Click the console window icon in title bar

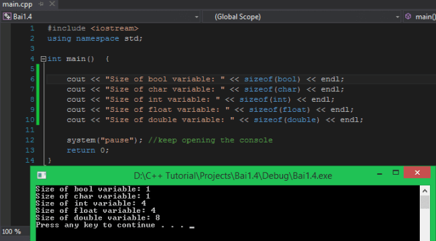click(x=42, y=175)
